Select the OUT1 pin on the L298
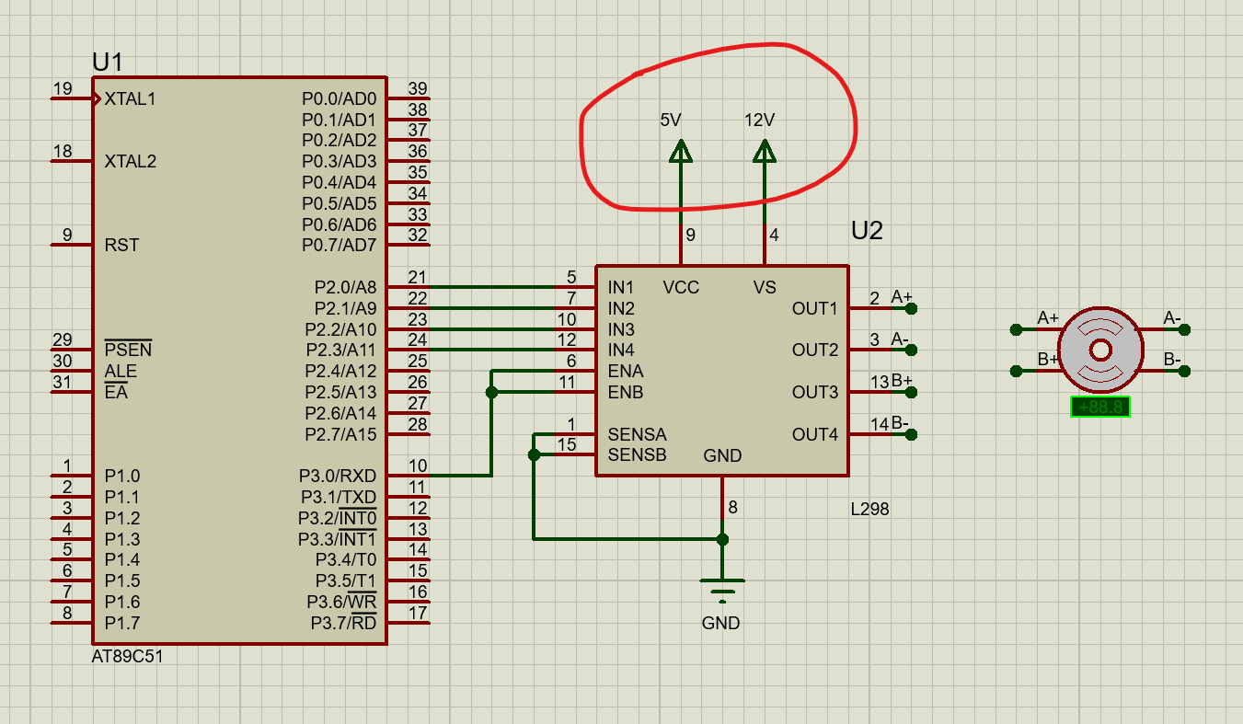This screenshot has height=724, width=1243. (x=813, y=307)
